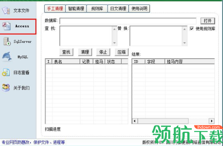Select the SqlServer sidebar label

(x=23, y=42)
